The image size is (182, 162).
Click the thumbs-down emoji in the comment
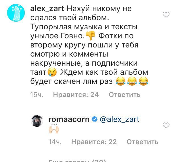(91, 36)
